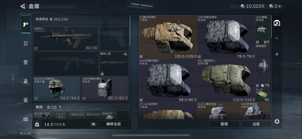The height and width of the screenshot is (139, 302).
Task: Click the plus icon beside gold currency
Action: click(280, 6)
